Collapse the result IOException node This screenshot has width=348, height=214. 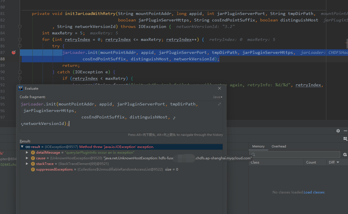22,147
